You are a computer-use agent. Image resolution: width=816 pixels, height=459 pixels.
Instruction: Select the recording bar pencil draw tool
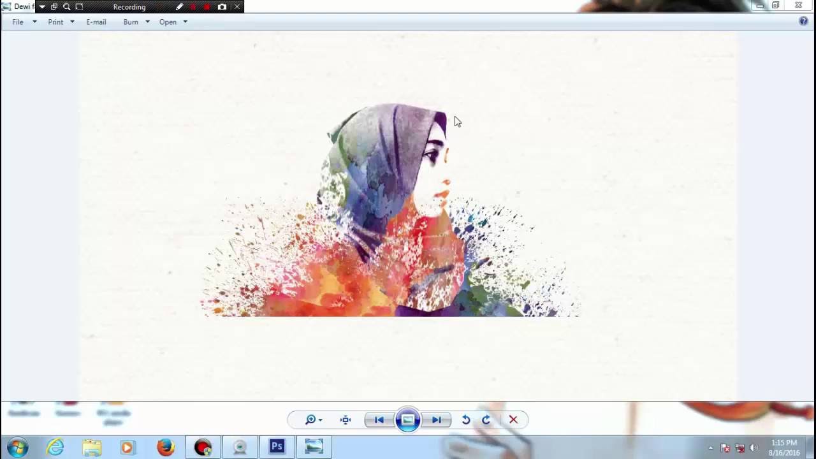(x=179, y=7)
